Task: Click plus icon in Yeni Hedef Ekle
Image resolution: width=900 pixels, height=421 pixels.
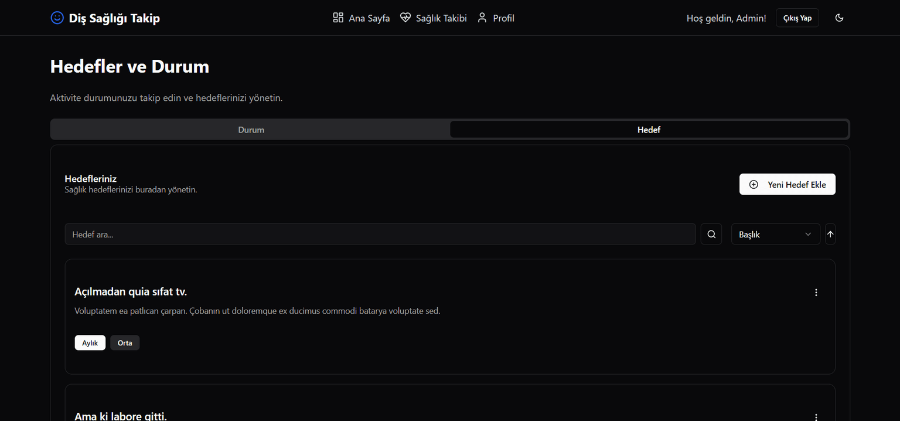Action: (754, 184)
